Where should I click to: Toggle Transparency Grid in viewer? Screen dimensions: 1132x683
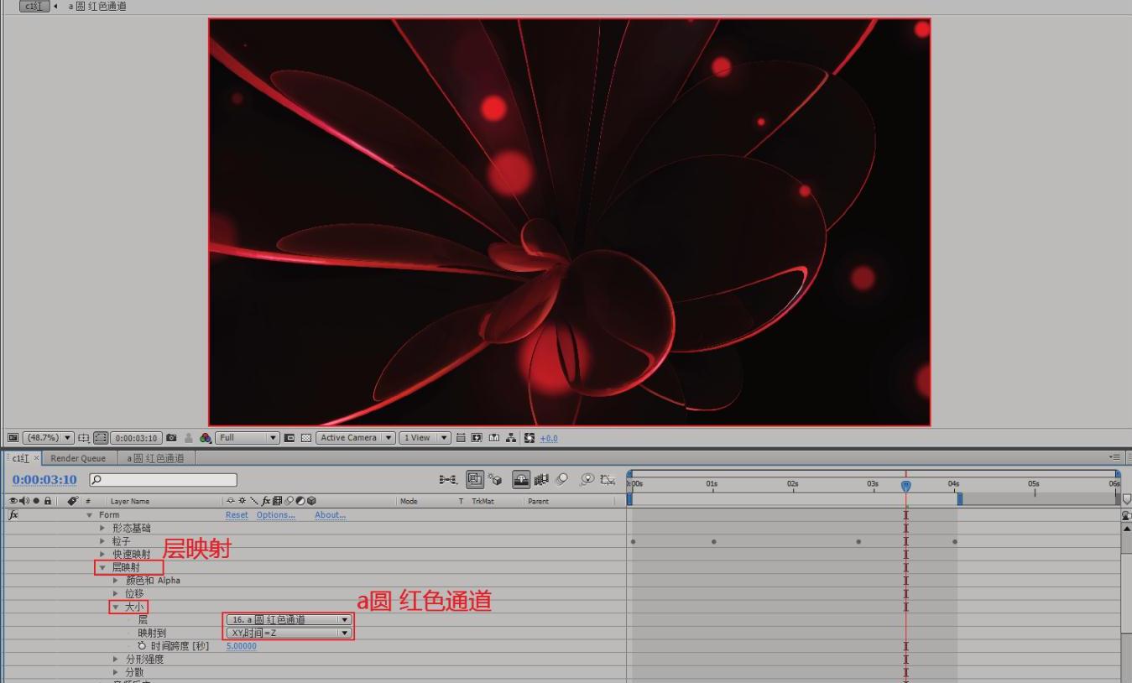click(306, 438)
